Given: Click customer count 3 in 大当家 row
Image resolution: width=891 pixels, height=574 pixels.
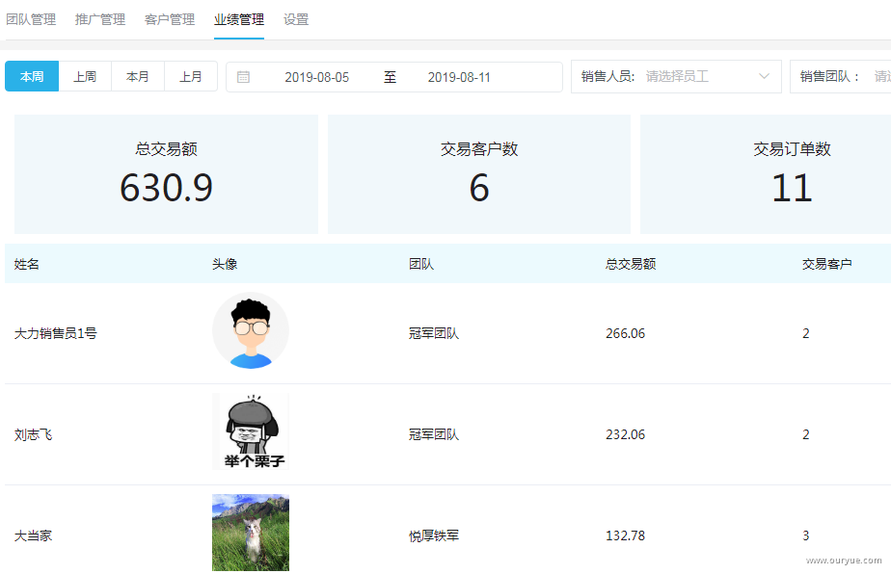Looking at the screenshot, I should pos(806,536).
